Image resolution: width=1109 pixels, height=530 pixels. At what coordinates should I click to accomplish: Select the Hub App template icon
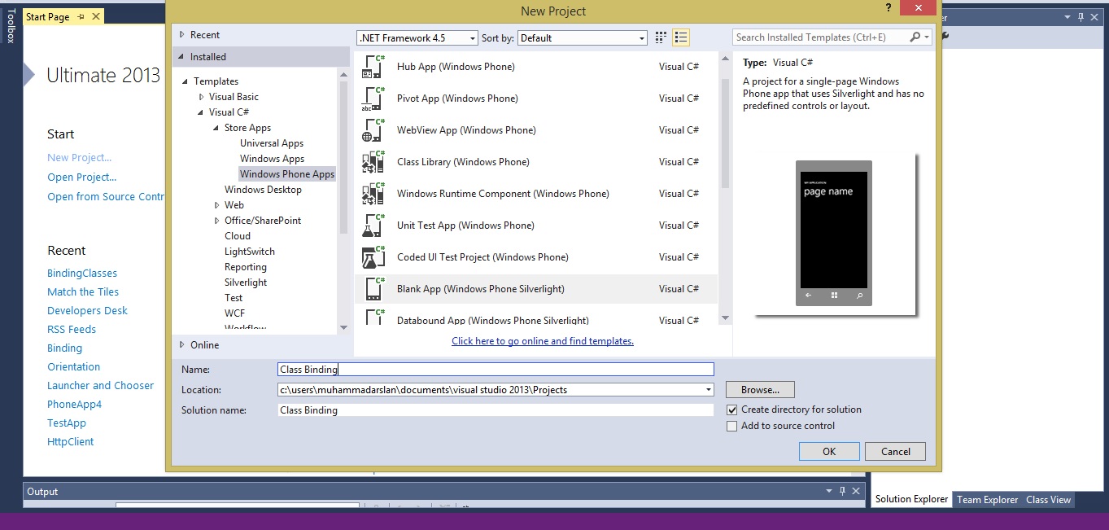(373, 67)
